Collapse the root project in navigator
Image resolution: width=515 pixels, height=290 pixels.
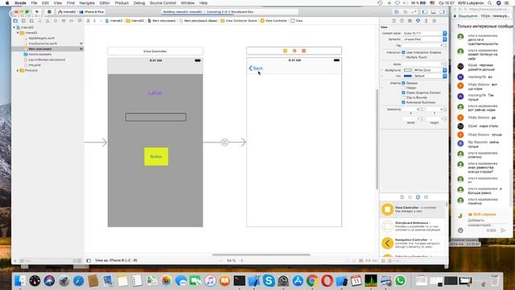tap(14, 27)
